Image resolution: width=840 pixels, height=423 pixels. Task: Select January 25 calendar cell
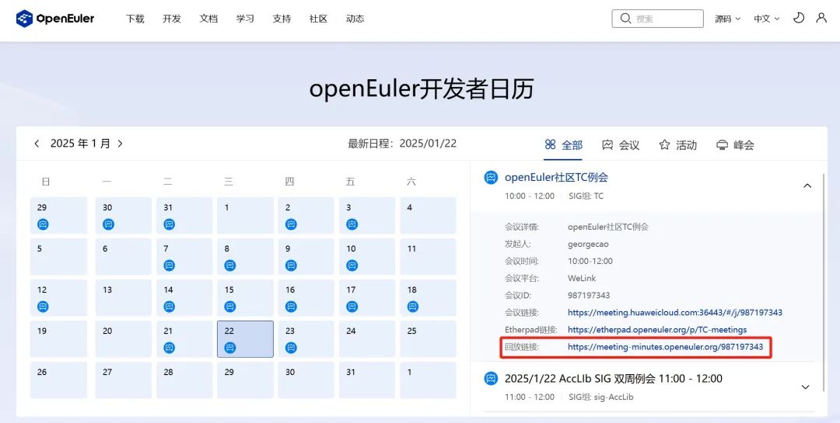coord(428,339)
